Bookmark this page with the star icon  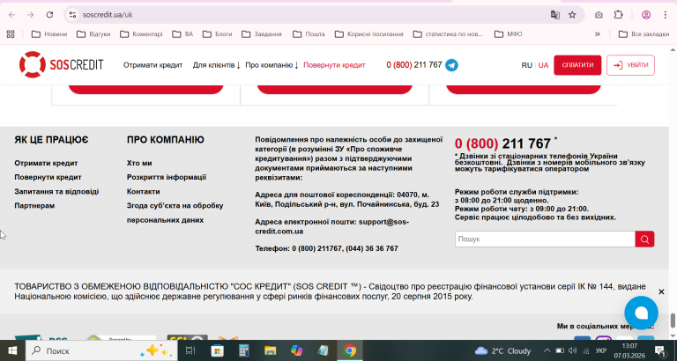click(572, 15)
